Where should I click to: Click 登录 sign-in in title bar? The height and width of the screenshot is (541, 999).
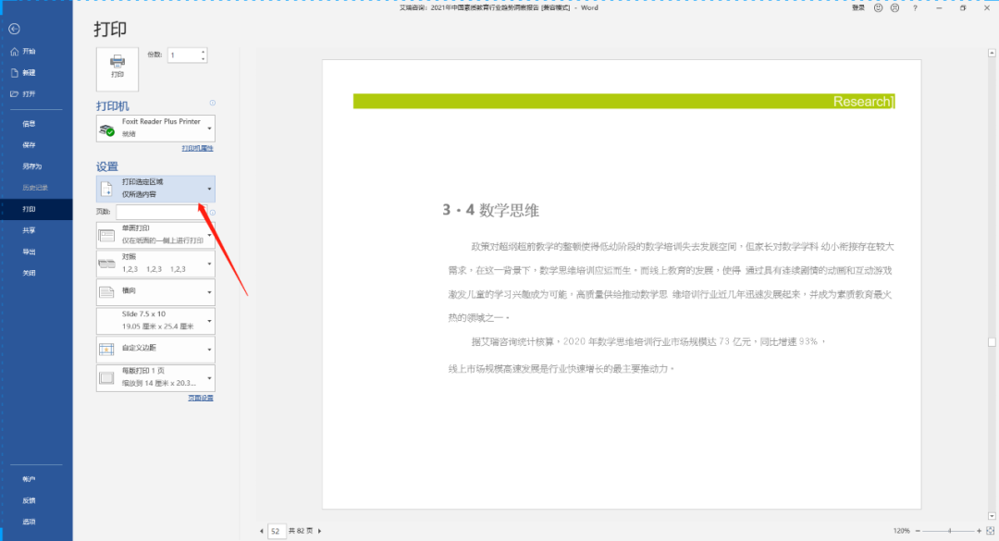tap(858, 8)
